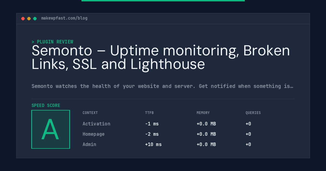This screenshot has height=171, width=326.
Task: Click the makewpfast.com/blog address text
Action: pyautogui.click(x=64, y=18)
